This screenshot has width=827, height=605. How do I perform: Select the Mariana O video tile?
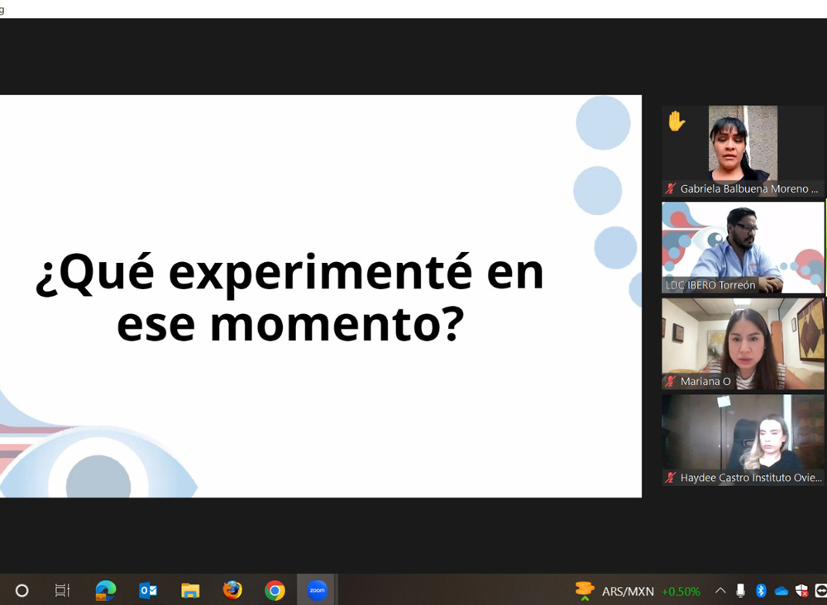pyautogui.click(x=743, y=343)
